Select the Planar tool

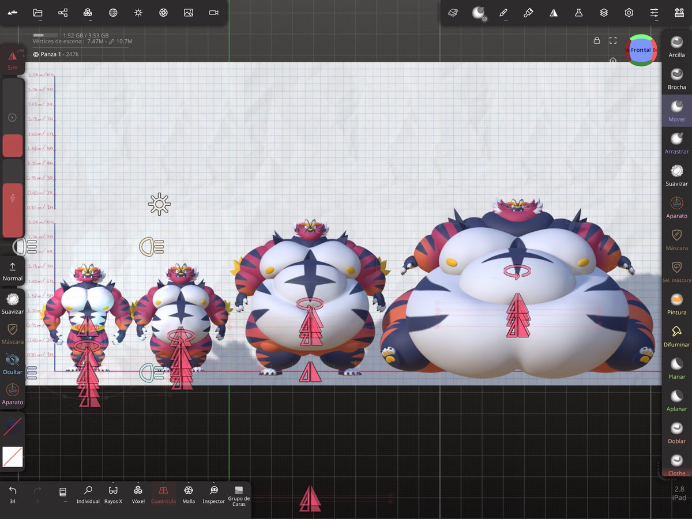point(677,369)
